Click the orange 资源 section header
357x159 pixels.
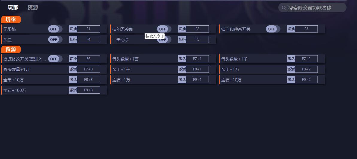(11, 49)
